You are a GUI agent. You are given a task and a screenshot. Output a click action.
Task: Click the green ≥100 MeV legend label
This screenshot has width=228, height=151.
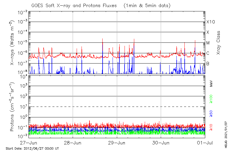(211, 100)
